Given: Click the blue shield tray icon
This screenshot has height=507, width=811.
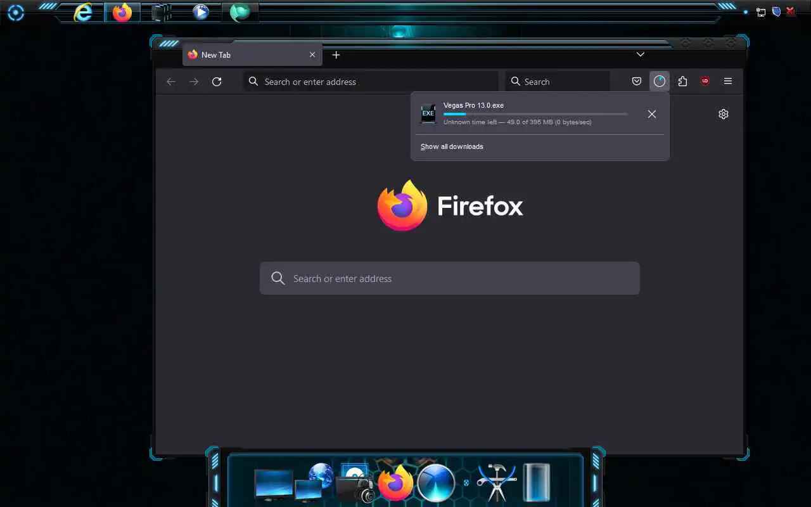Looking at the screenshot, I should (x=776, y=11).
